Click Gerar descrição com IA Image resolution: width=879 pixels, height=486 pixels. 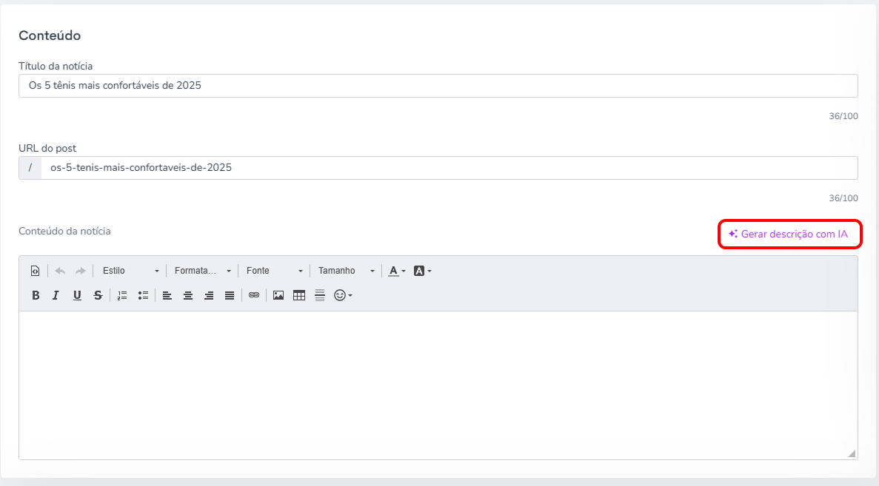pyautogui.click(x=789, y=234)
